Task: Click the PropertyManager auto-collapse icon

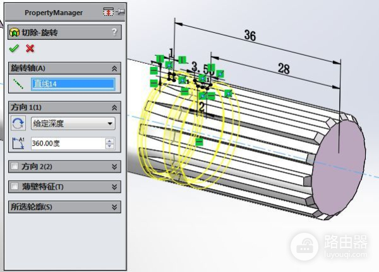Action: pos(108,12)
